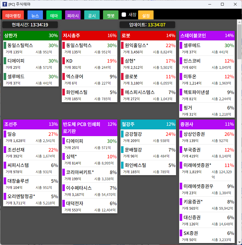Image resolution: width=242 pixels, height=245 pixels.
Task: Select the 로봇 theme header
Action: [148, 36]
